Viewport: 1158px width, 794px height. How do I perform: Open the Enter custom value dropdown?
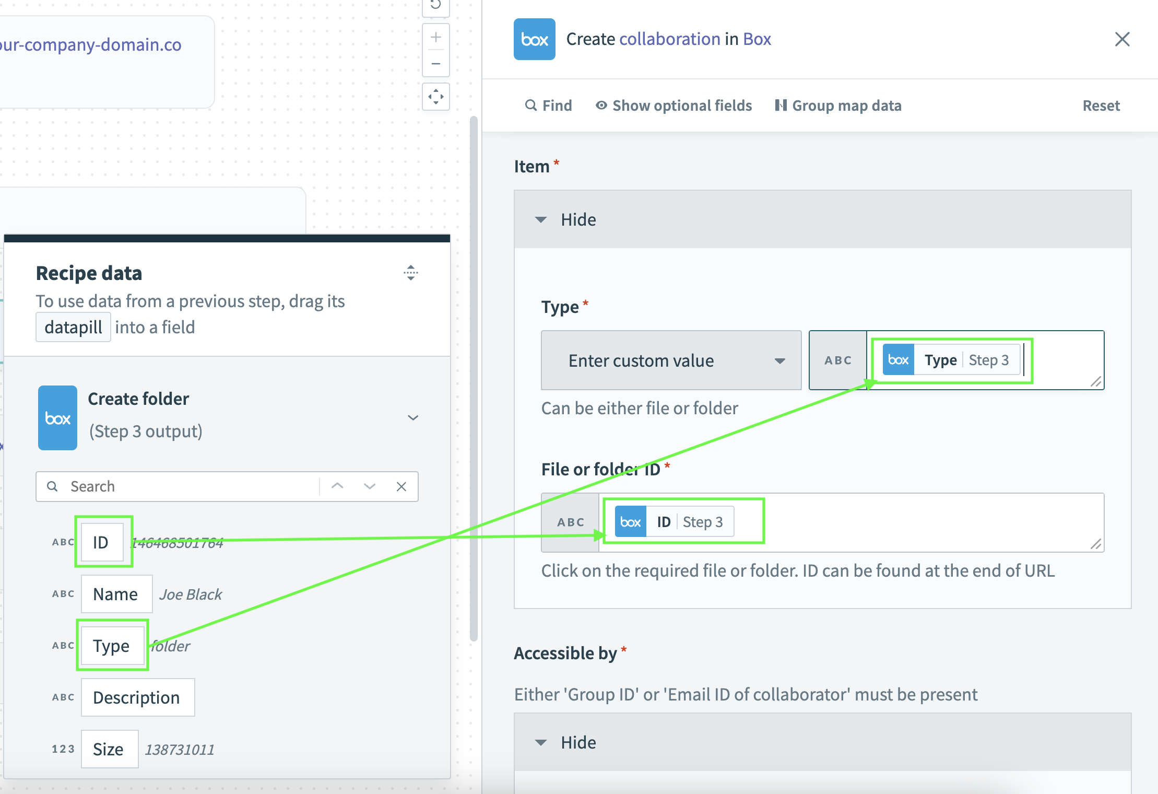coord(671,360)
